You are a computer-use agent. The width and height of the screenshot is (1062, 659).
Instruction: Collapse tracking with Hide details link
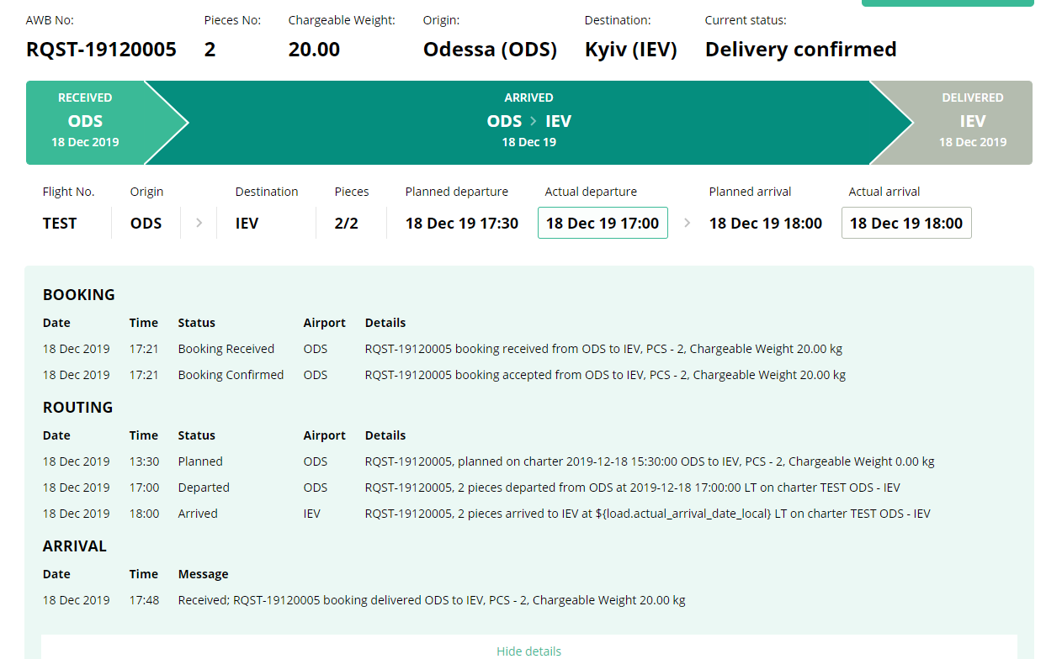[528, 651]
